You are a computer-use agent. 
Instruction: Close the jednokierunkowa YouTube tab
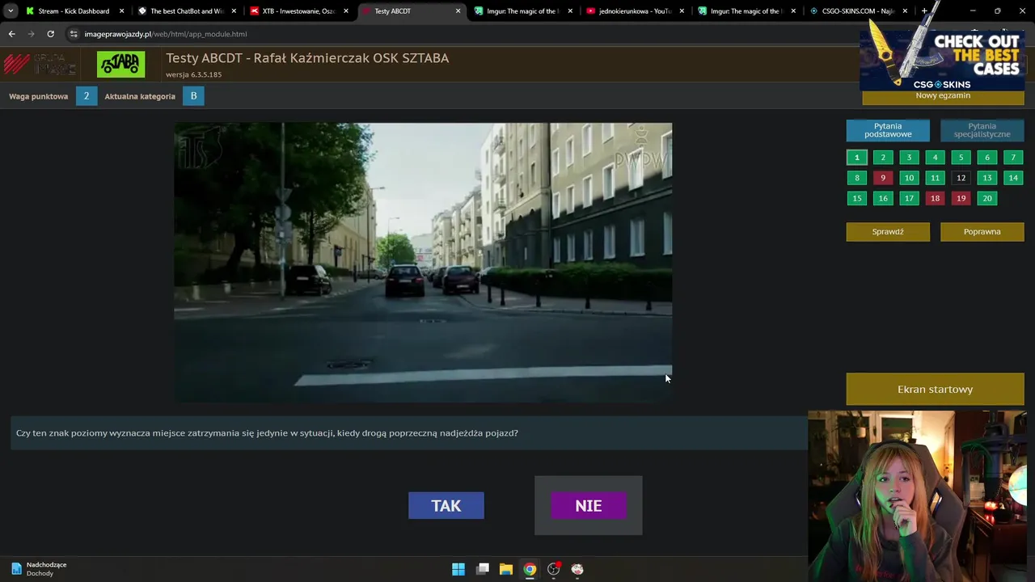click(x=682, y=11)
